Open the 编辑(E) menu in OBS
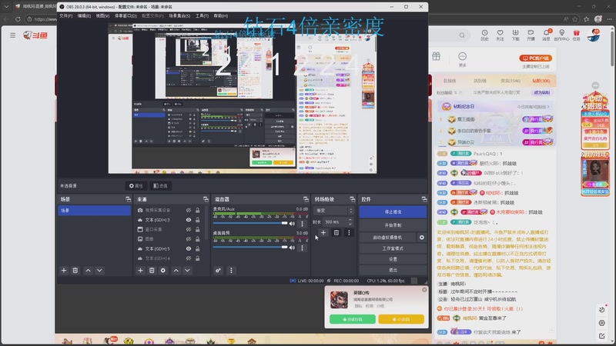 click(x=84, y=15)
